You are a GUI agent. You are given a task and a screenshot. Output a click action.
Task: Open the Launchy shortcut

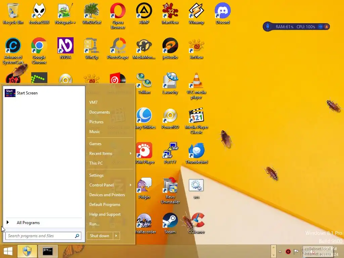170,83
